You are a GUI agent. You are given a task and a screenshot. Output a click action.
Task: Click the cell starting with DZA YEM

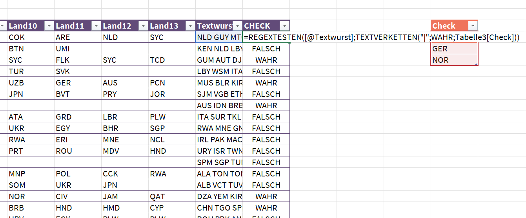coord(219,196)
